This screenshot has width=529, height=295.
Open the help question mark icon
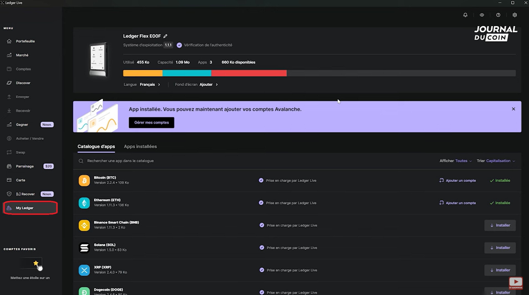[x=498, y=15]
